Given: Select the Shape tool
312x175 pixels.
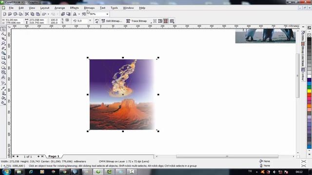Looking at the screenshot, I should [x=3, y=34].
